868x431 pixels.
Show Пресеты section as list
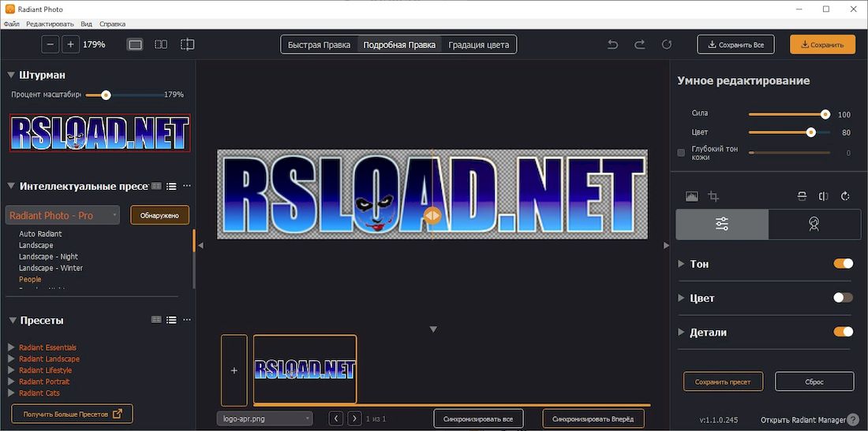(171, 320)
